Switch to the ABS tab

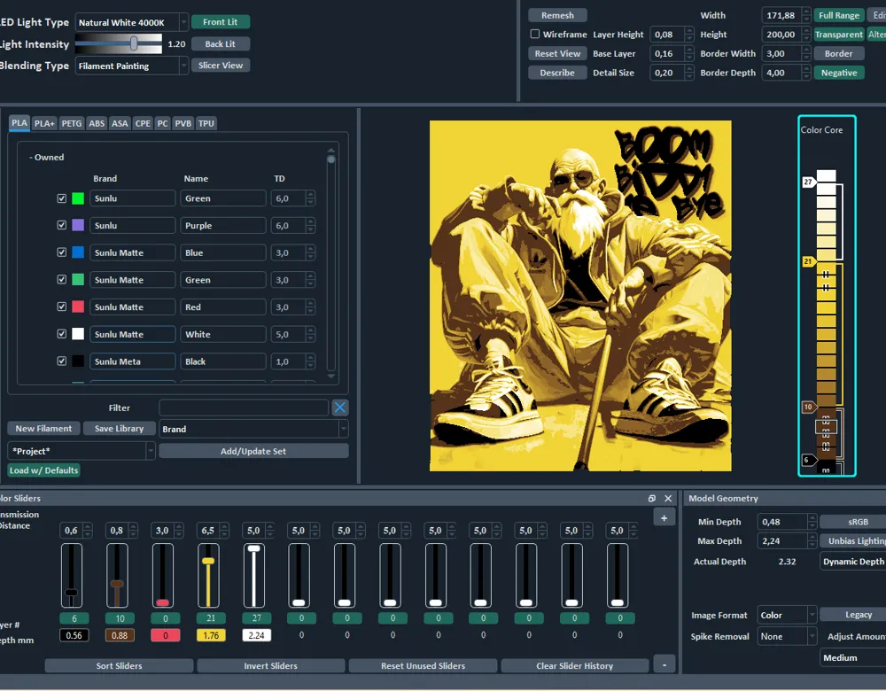[97, 123]
